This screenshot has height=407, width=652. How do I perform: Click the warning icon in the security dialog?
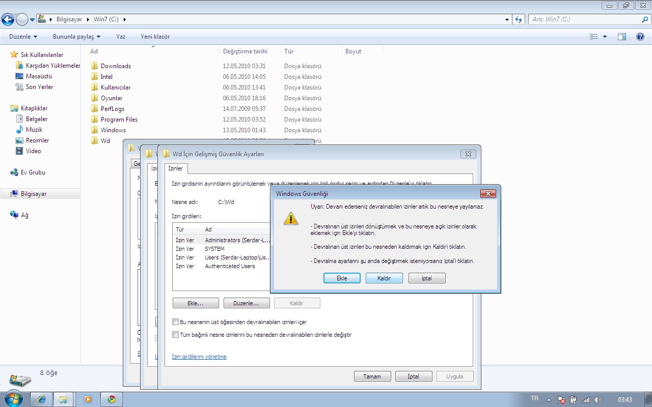pos(291,218)
